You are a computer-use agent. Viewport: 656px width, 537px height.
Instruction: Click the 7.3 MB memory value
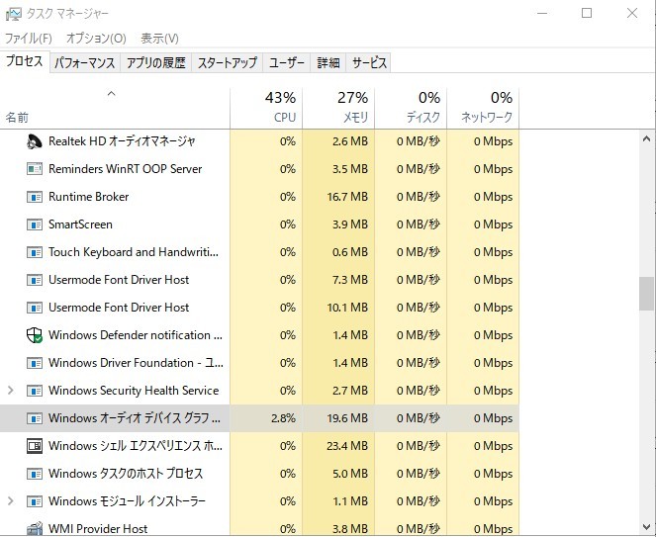350,280
